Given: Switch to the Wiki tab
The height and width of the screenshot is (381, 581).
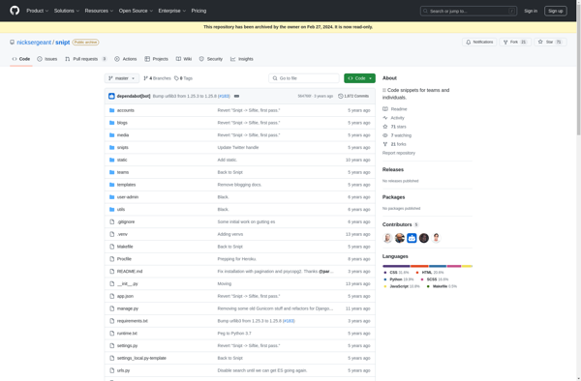Looking at the screenshot, I should (184, 59).
